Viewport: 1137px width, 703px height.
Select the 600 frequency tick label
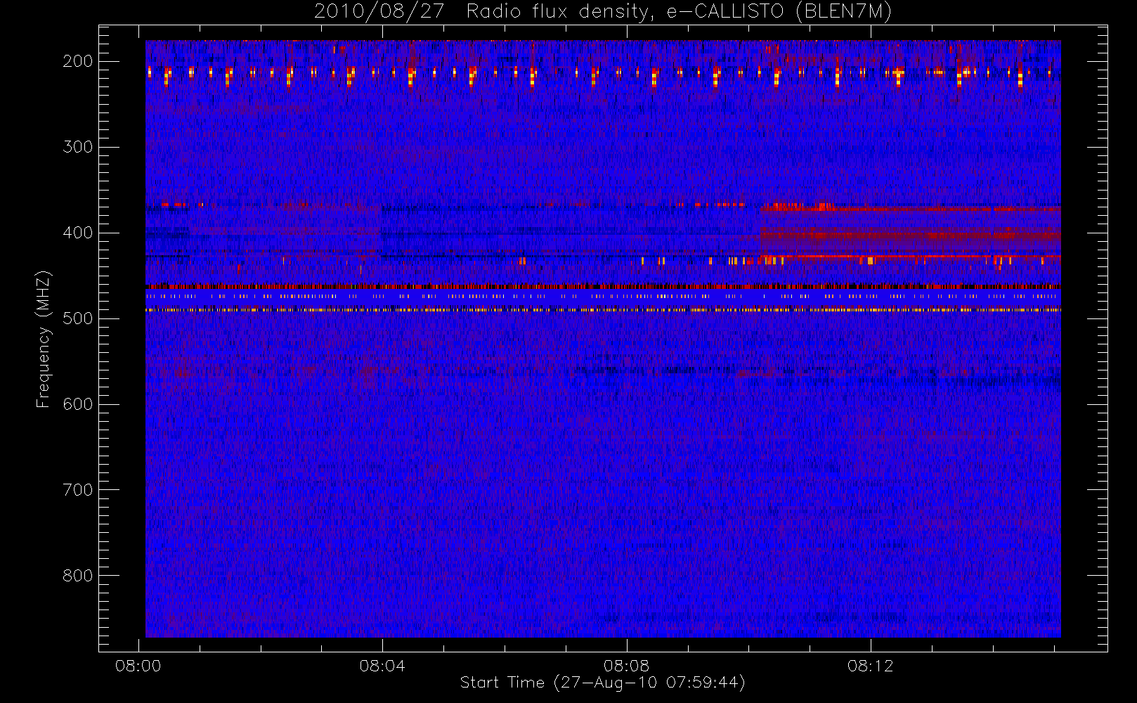(x=78, y=404)
